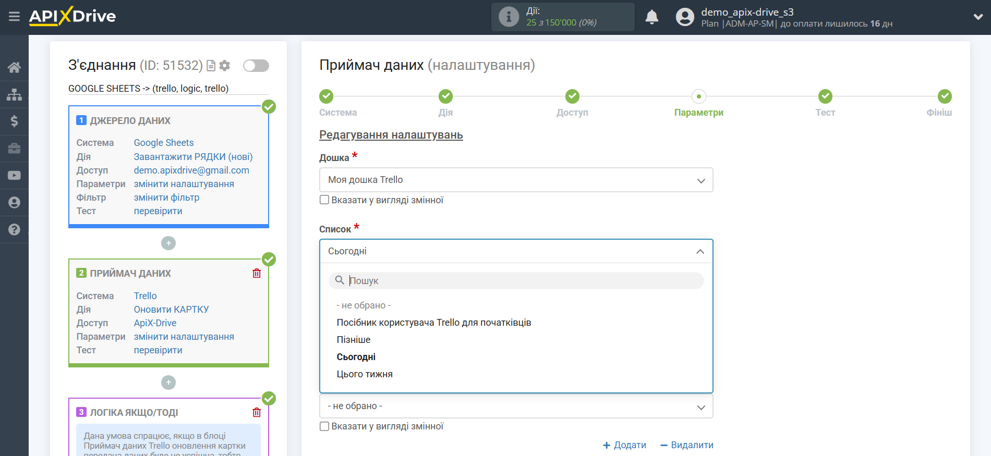Viewport: 991px width, 456px height.
Task: Select the Цього тижня option
Action: 365,374
